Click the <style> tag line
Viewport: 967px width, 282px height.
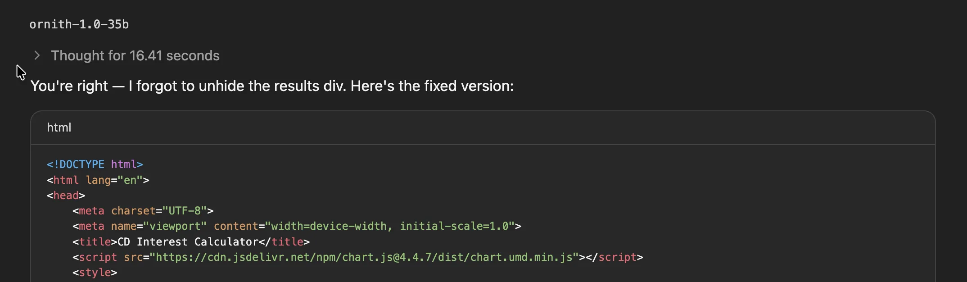click(95, 273)
